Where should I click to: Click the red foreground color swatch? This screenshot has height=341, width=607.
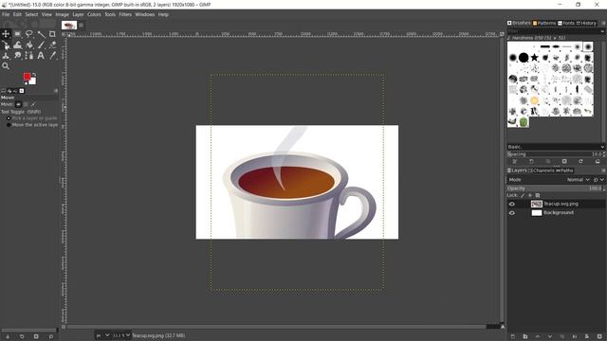coord(27,77)
